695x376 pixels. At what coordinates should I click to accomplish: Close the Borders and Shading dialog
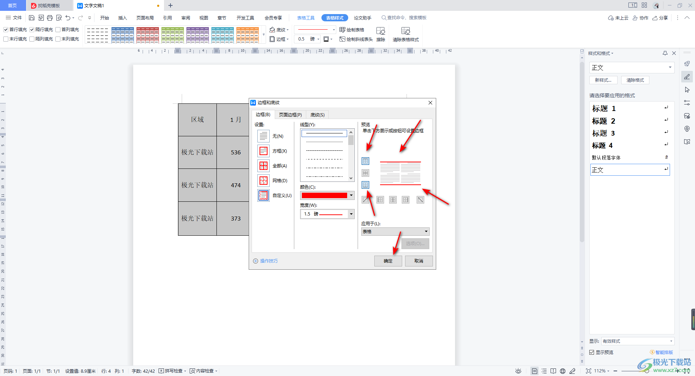[x=430, y=103]
